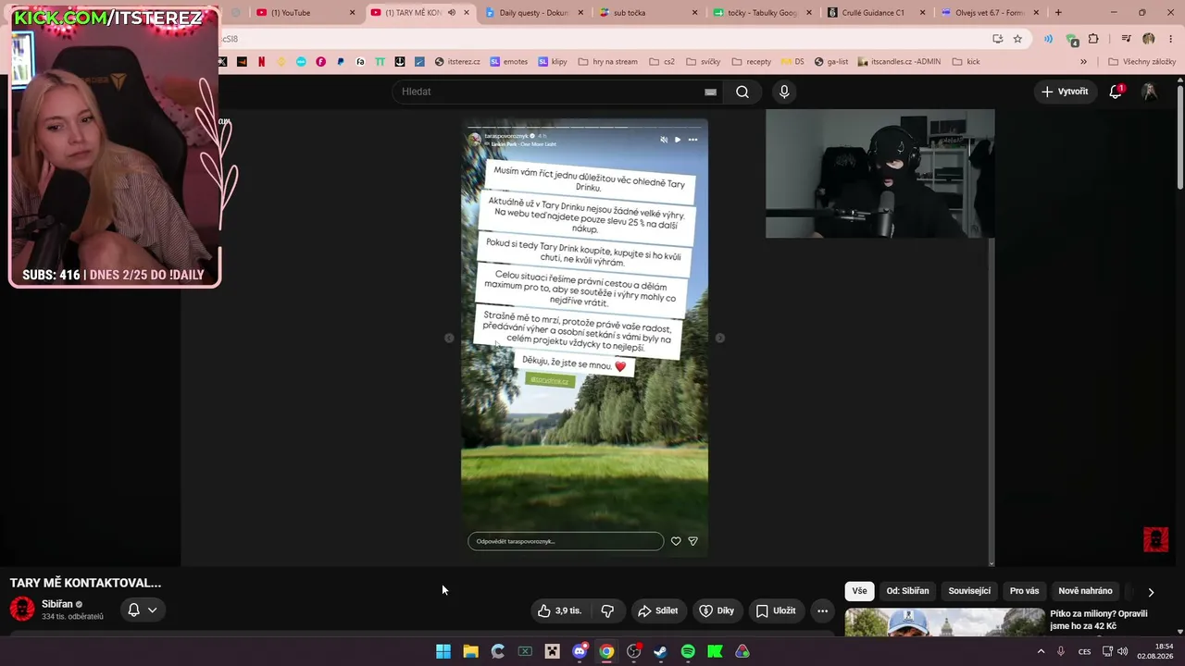Show hidden system tray icons
This screenshot has width=1185, height=666.
coord(1041,651)
